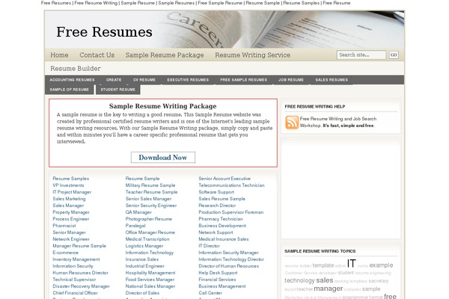Open the VP Investments link
The image size is (449, 299).
coord(68,185)
